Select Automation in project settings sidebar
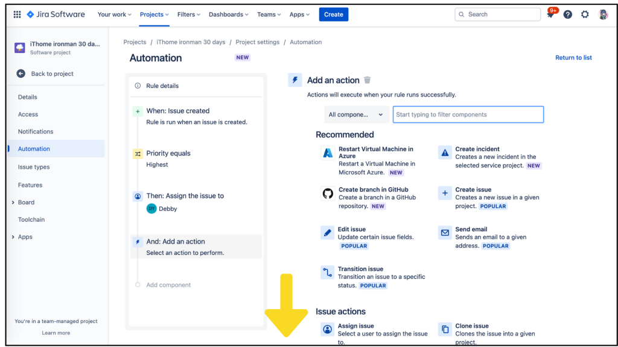This screenshot has height=347, width=618. click(x=56, y=149)
